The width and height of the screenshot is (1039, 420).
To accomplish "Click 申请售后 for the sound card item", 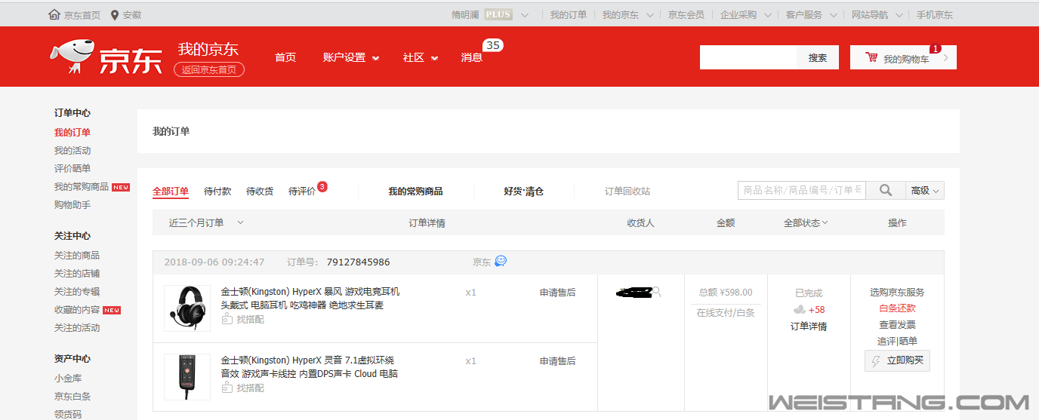I will (x=558, y=361).
